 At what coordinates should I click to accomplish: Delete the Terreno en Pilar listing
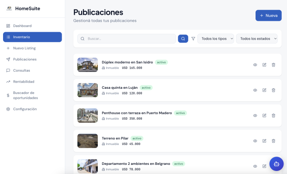(273, 141)
